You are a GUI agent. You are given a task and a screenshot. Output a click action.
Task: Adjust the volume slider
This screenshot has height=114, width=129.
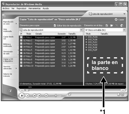point(56,95)
